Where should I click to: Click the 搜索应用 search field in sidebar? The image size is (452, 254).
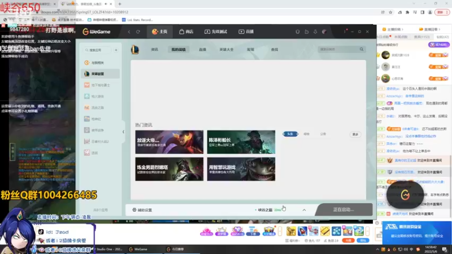coord(97,50)
